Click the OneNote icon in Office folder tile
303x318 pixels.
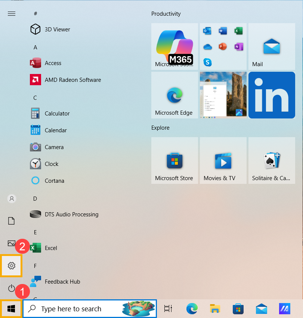(x=239, y=47)
